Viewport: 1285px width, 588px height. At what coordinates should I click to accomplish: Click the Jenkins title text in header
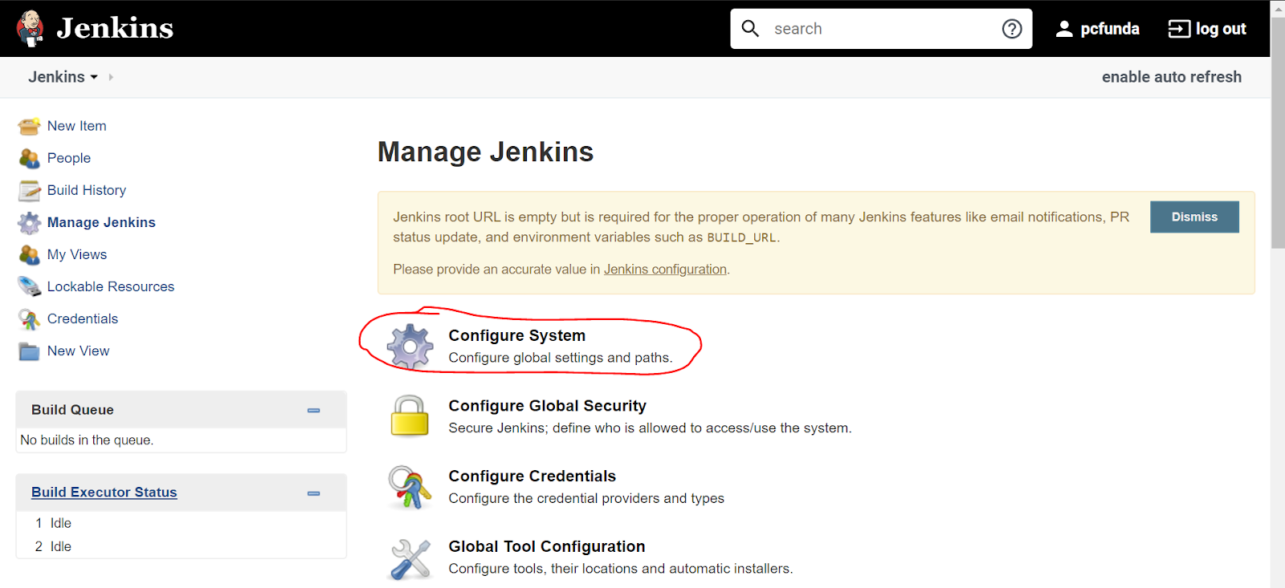(115, 28)
